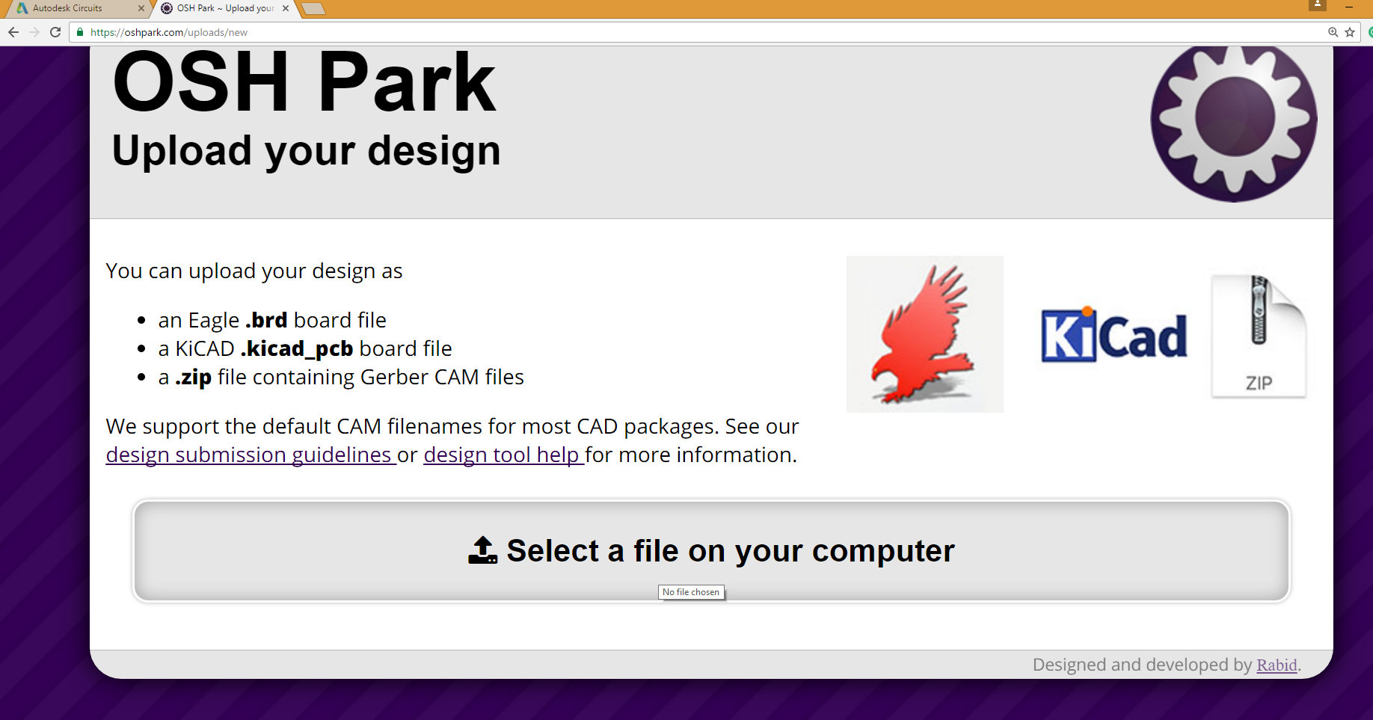Reload the OSH Park page
The width and height of the screenshot is (1373, 720).
55,32
